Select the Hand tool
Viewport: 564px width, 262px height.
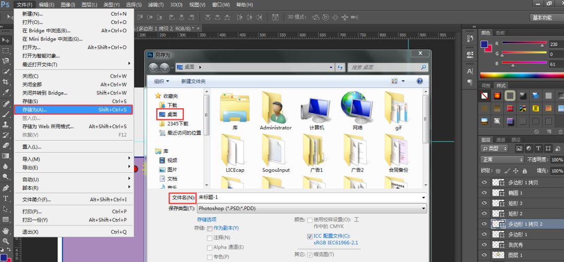tap(6, 230)
